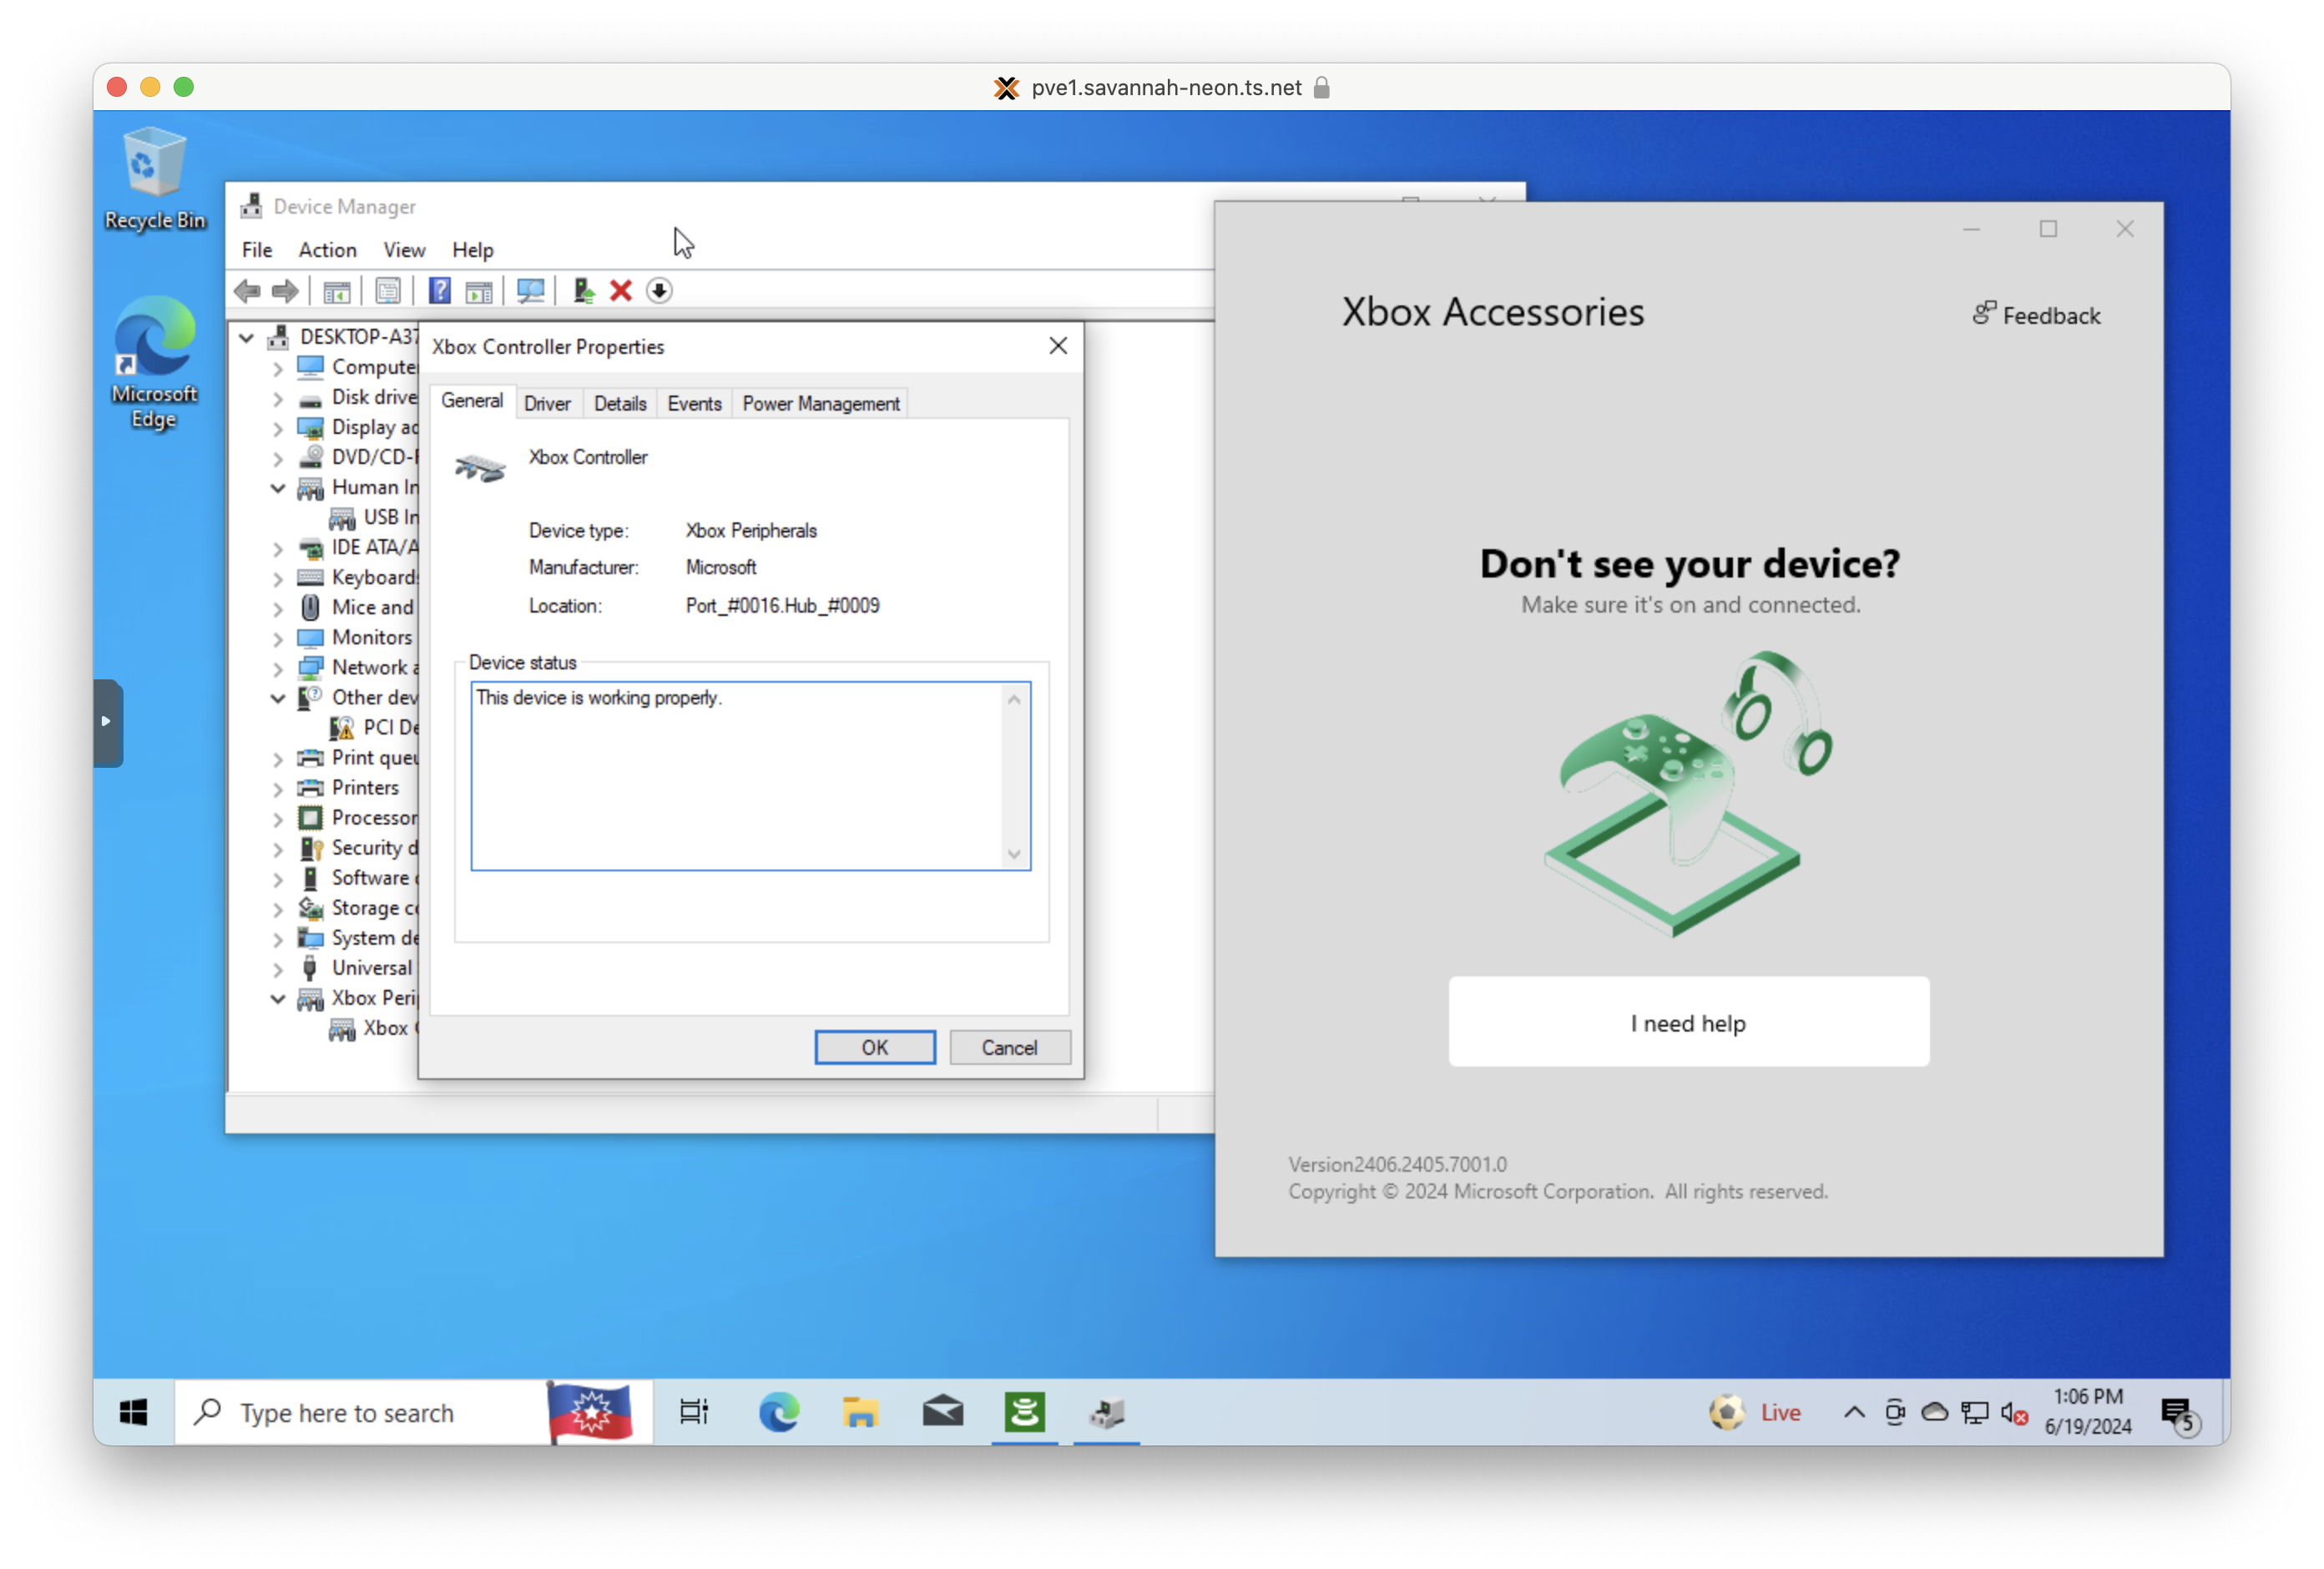Open the Action menu in Device Manager
Image resolution: width=2324 pixels, height=1569 pixels.
coord(328,250)
